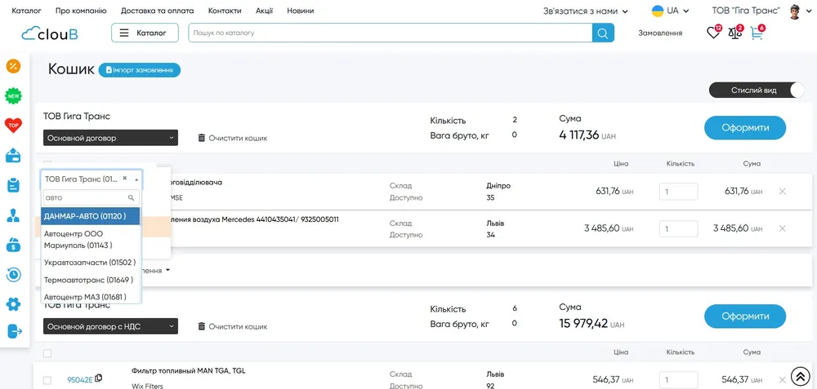Open the users group sidebar icon
This screenshot has width=817, height=389.
pyautogui.click(x=14, y=214)
